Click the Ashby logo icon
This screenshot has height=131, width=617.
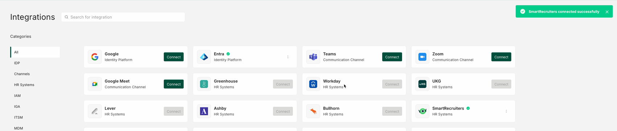pos(204,111)
